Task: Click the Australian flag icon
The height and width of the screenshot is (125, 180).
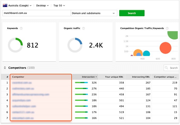Action: point(5,5)
